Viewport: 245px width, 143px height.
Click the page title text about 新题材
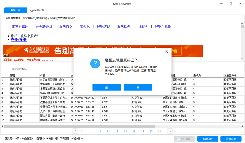pos(39,18)
